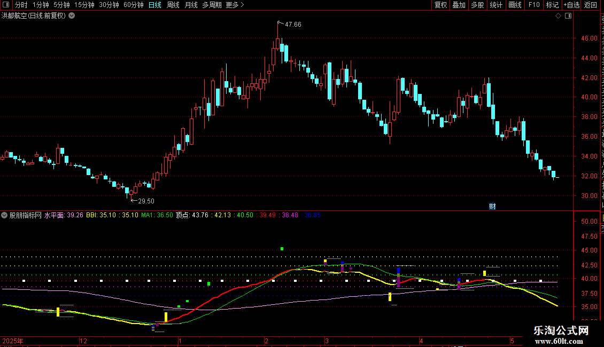
Task: Click the 50.00 indicator axis label
Action: (590, 222)
